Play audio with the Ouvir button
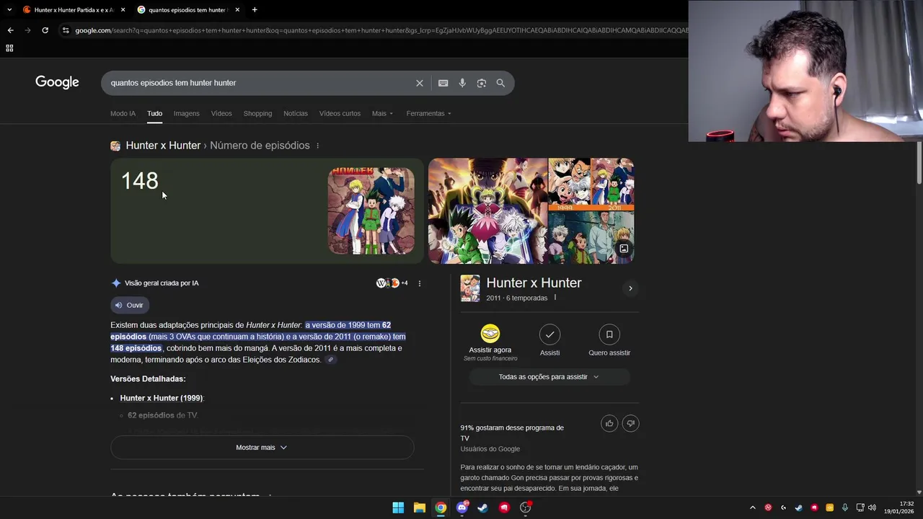 [x=130, y=305]
